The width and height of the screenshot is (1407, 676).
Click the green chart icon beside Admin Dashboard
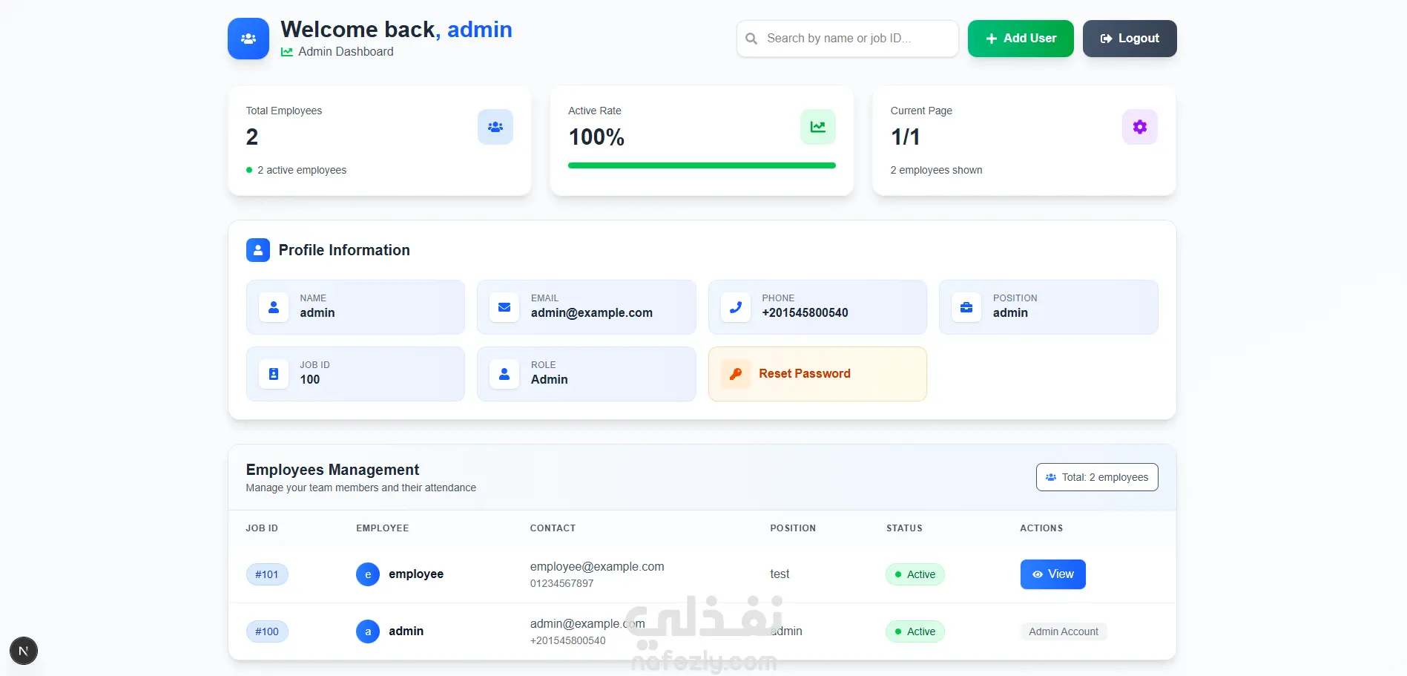pyautogui.click(x=287, y=52)
